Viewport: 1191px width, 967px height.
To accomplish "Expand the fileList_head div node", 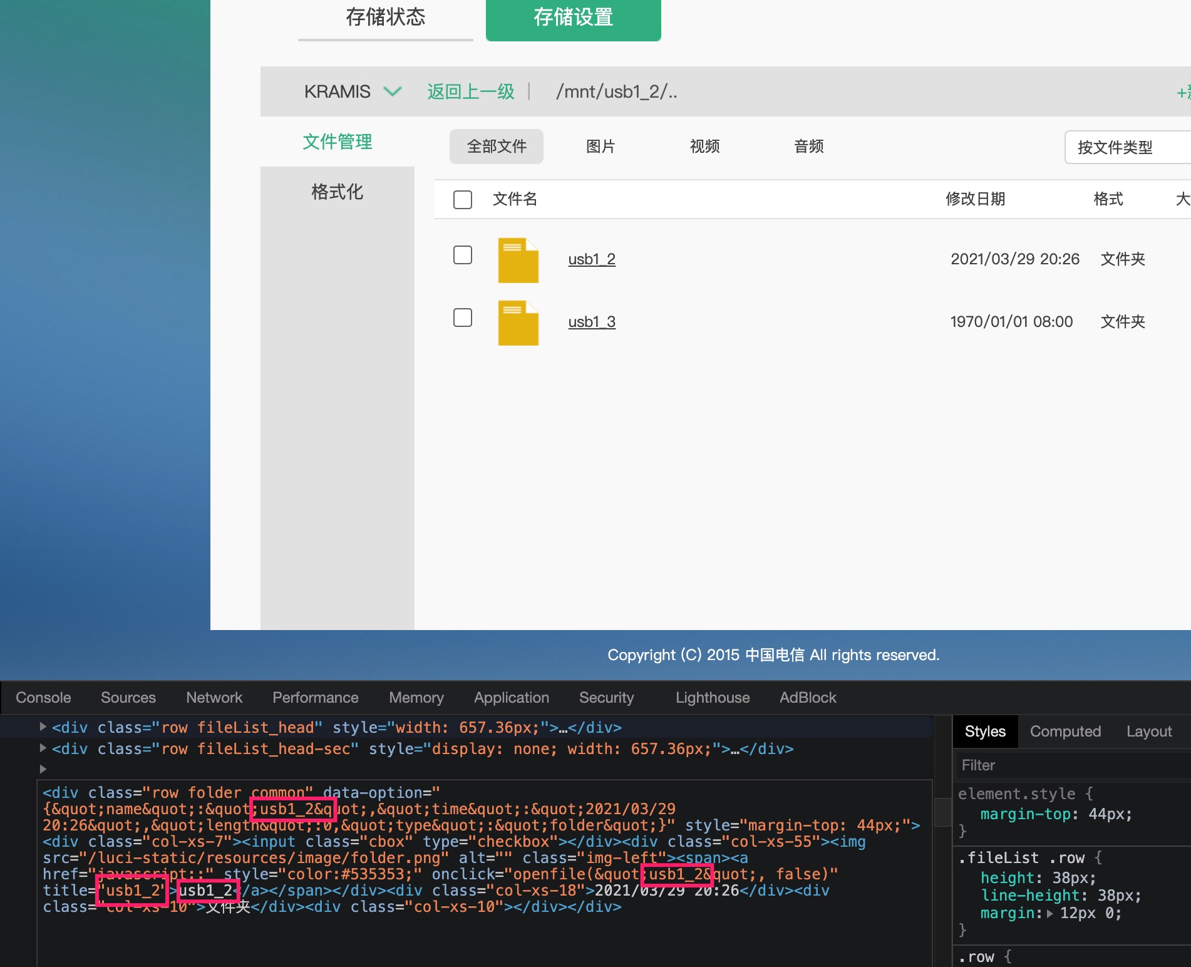I will (43, 727).
